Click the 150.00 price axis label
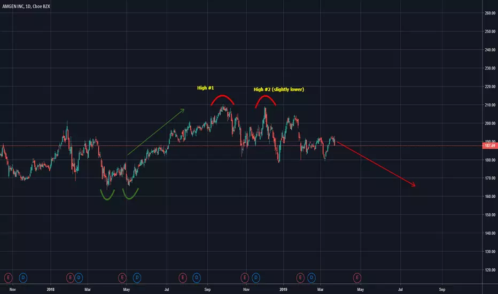Image resolution: width=498 pixels, height=294 pixels. tap(490, 215)
